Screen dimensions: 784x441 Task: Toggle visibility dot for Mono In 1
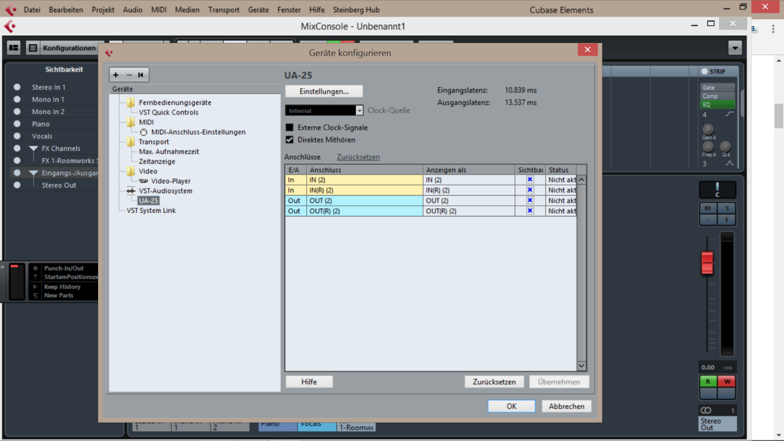17,99
